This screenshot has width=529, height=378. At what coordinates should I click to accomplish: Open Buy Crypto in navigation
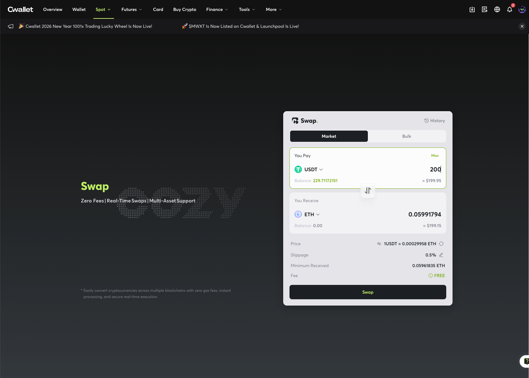(x=185, y=9)
